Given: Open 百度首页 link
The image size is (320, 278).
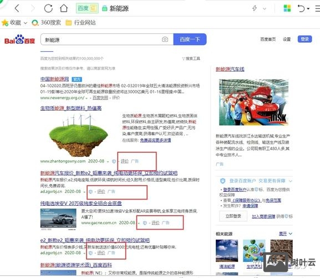Looking at the screenshot, I should pos(268,39).
